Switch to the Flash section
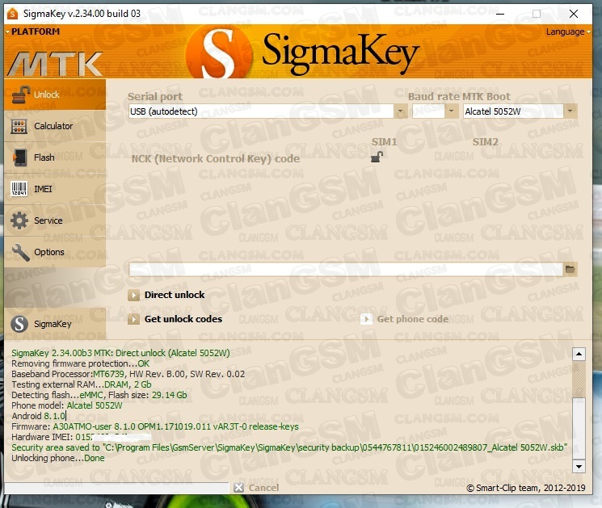The width and height of the screenshot is (602, 508). pyautogui.click(x=55, y=157)
